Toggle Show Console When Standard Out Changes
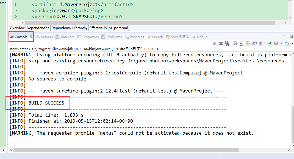The height and width of the screenshot is (159, 294). (255, 44)
